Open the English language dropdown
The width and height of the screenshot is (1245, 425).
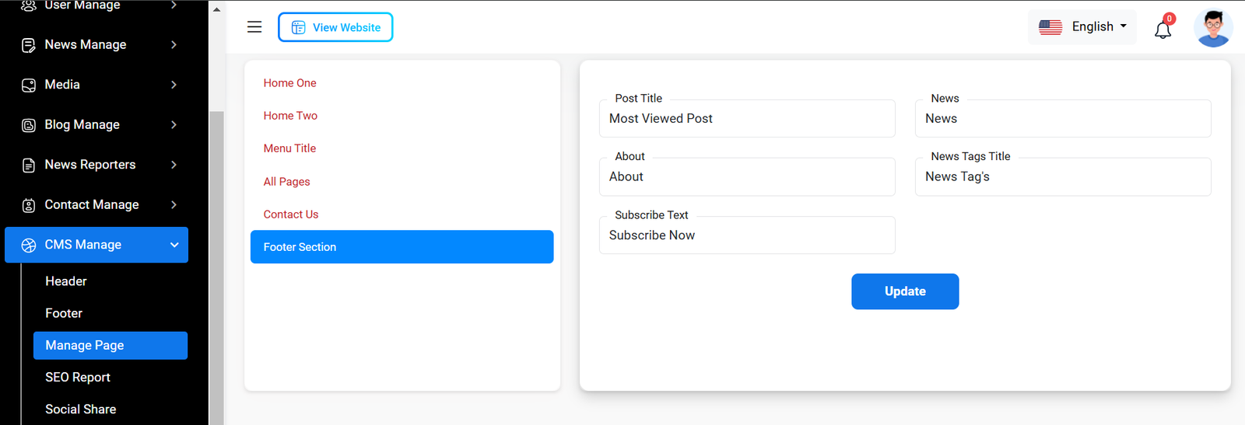(x=1082, y=27)
